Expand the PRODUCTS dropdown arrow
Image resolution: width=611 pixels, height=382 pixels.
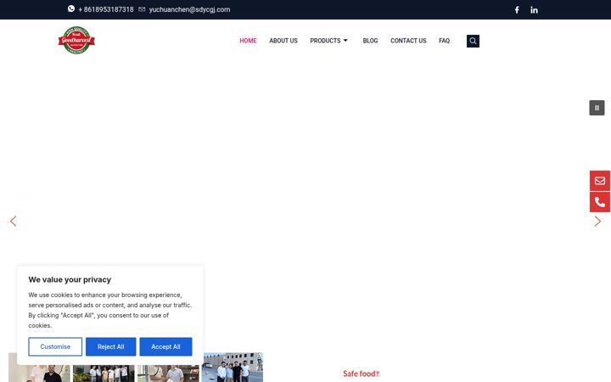tap(345, 41)
